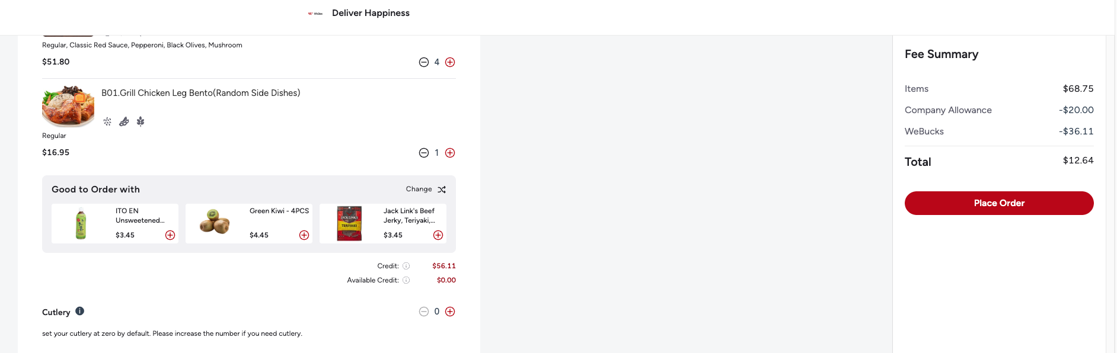Increase pizza quantity with plus icon
The image size is (1117, 353).
tap(450, 62)
